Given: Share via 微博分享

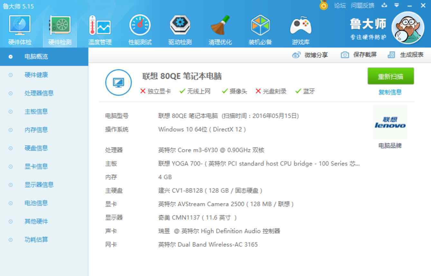Looking at the screenshot, I should tap(310, 55).
